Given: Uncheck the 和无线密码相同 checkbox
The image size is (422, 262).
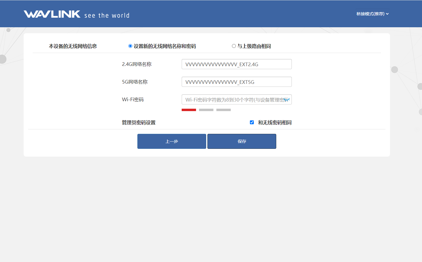Looking at the screenshot, I should click(252, 122).
